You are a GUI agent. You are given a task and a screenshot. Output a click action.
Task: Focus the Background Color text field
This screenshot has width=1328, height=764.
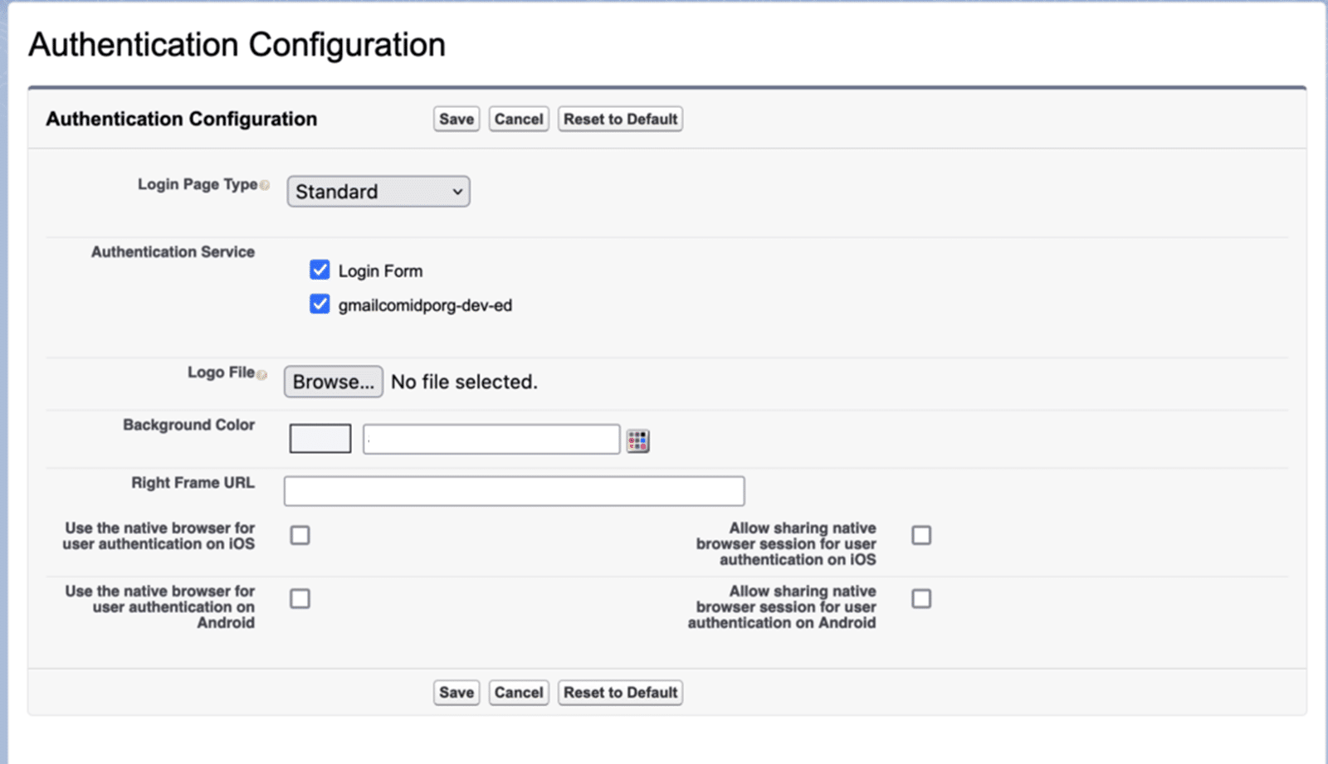(x=491, y=440)
